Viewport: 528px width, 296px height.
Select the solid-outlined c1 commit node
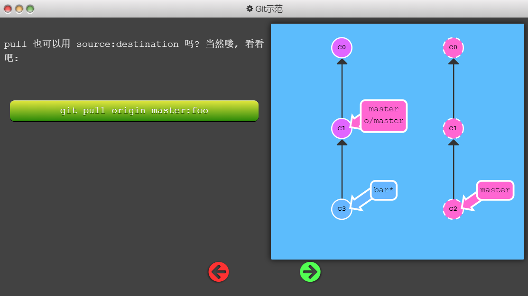(342, 128)
